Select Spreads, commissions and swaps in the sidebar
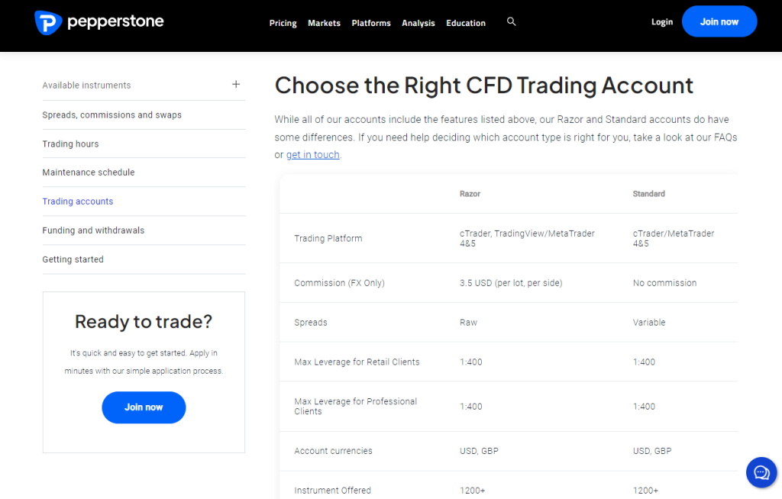 click(111, 114)
